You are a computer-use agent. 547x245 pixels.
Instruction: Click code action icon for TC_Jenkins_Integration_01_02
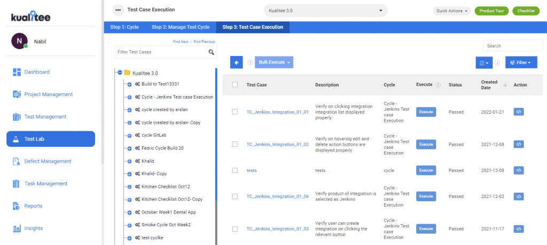519,144
